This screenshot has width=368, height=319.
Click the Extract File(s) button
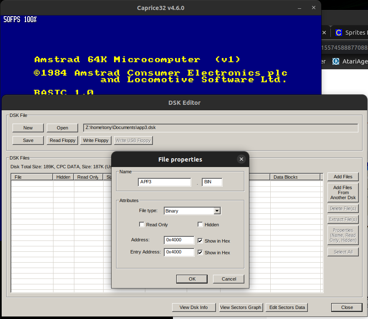[343, 219]
